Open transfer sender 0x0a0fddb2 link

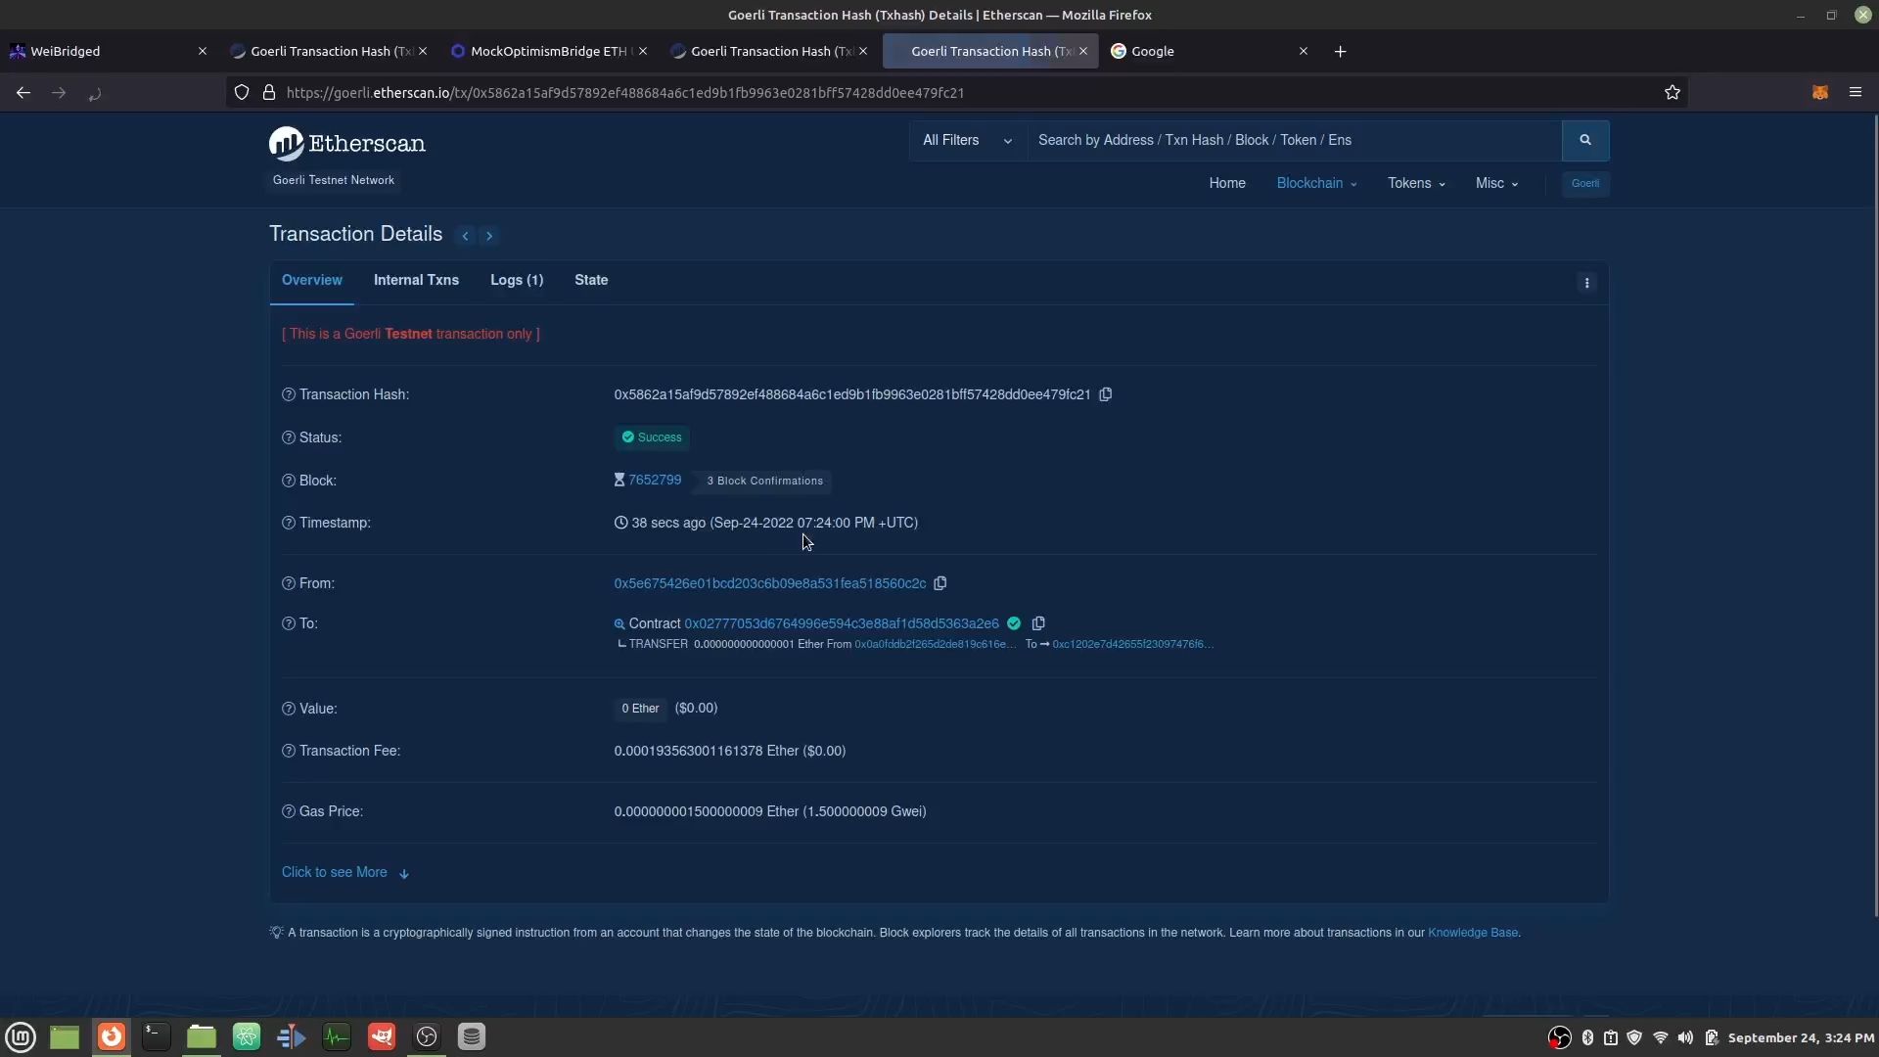[x=936, y=644]
